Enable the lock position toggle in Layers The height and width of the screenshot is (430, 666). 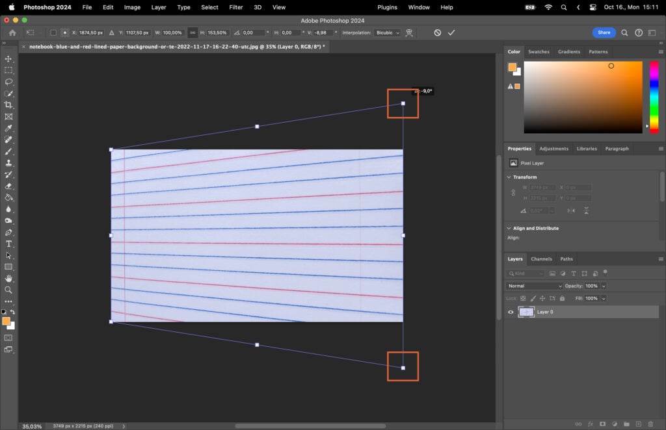coord(544,298)
